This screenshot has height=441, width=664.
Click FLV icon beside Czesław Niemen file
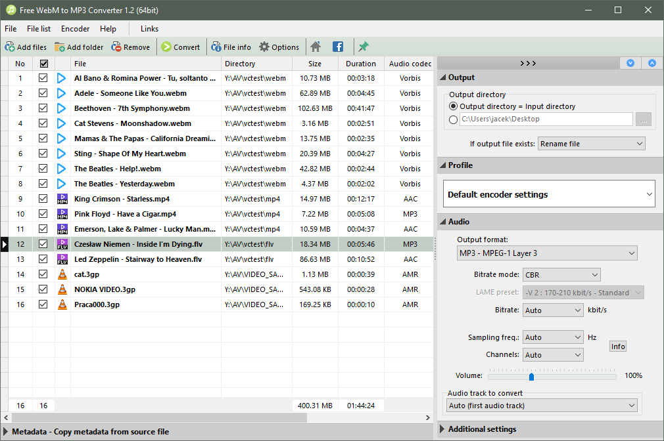(x=62, y=244)
